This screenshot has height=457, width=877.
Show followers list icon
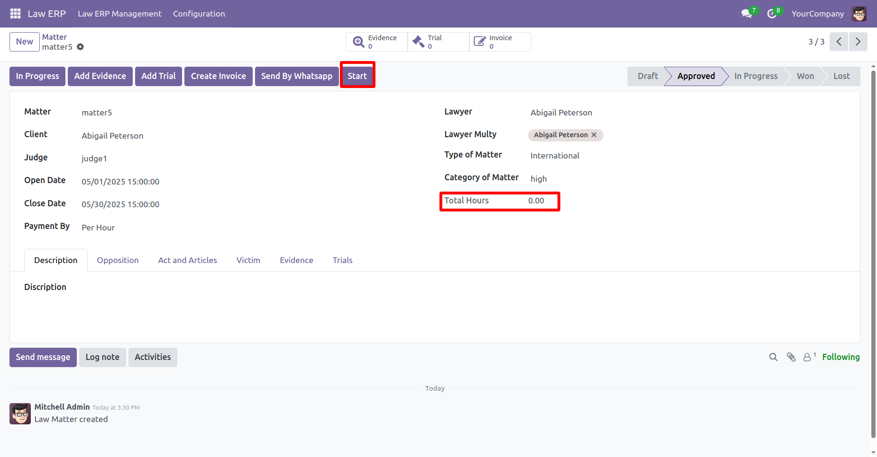807,357
